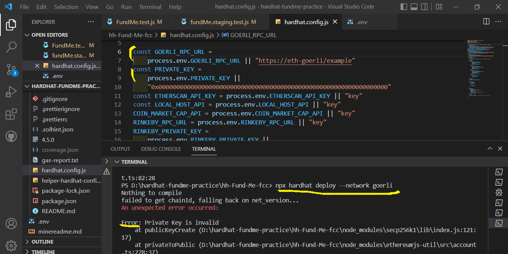Screen dimensions: 508x254
Task: Switch to the OUTPUT panel tab
Action: click(120, 149)
